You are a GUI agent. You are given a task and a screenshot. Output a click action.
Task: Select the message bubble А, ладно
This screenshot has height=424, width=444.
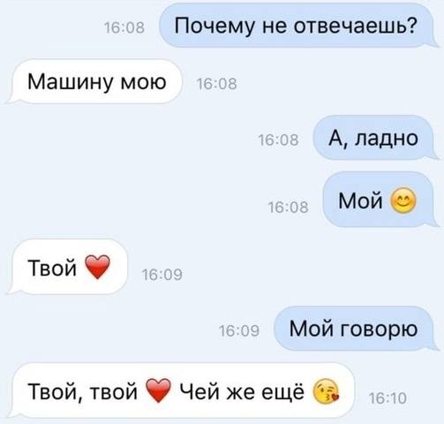pos(373,138)
